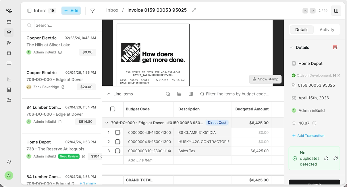Click the second refresh icon in duplicates box
The width and height of the screenshot is (347, 187).
pyautogui.click(x=336, y=158)
